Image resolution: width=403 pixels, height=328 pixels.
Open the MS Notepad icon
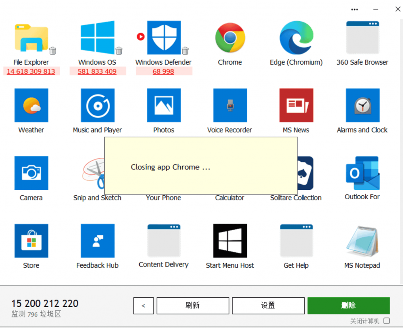(x=362, y=241)
